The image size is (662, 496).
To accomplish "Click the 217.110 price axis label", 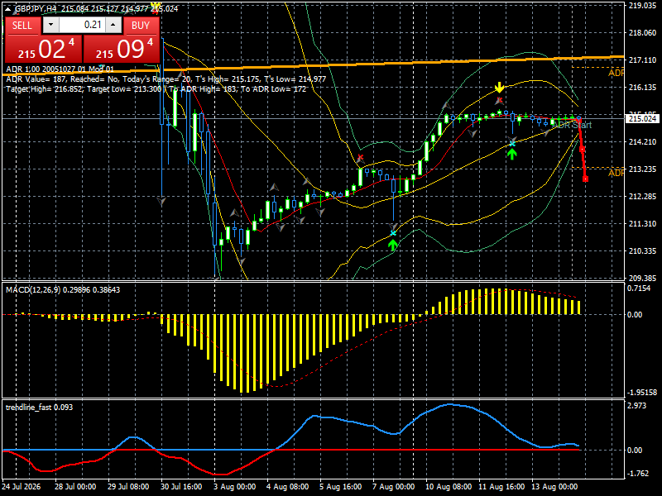I will coord(642,60).
